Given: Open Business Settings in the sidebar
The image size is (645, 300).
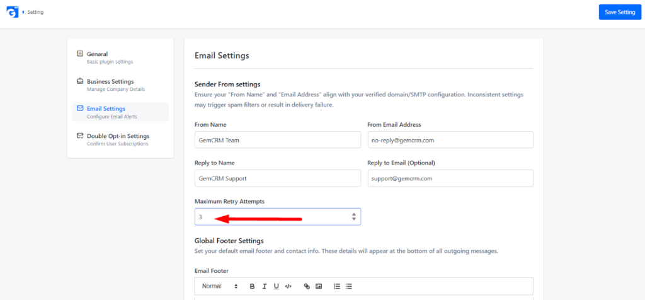Looking at the screenshot, I should coord(120,85).
